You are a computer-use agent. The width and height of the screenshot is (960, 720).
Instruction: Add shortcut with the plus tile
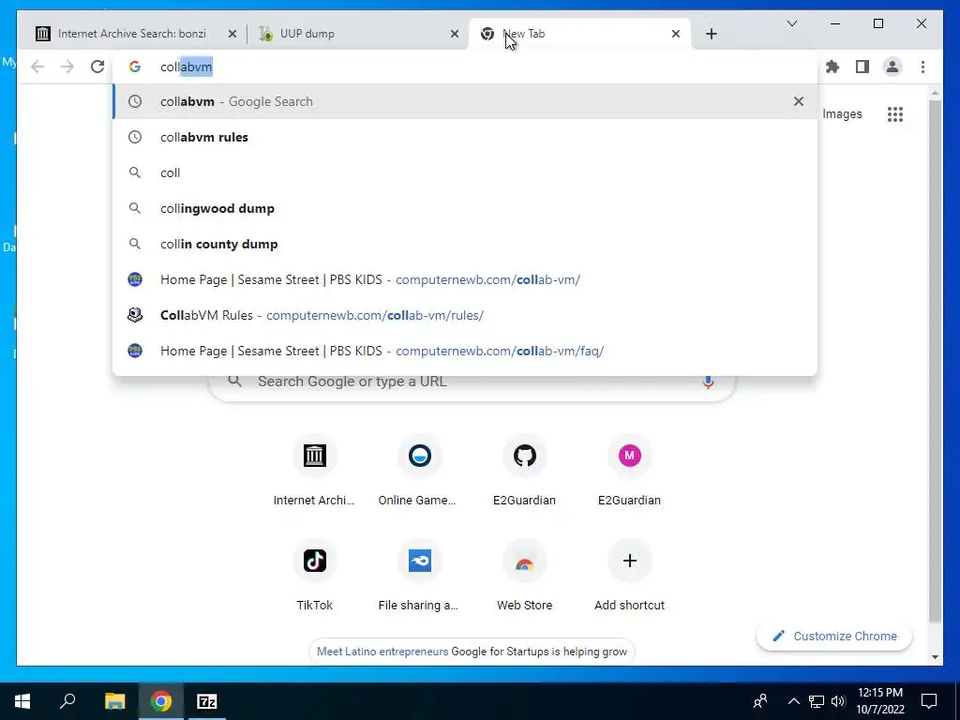click(629, 577)
